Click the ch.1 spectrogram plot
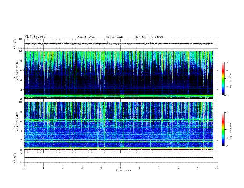This screenshot has height=188, width=244. [x=119, y=75]
